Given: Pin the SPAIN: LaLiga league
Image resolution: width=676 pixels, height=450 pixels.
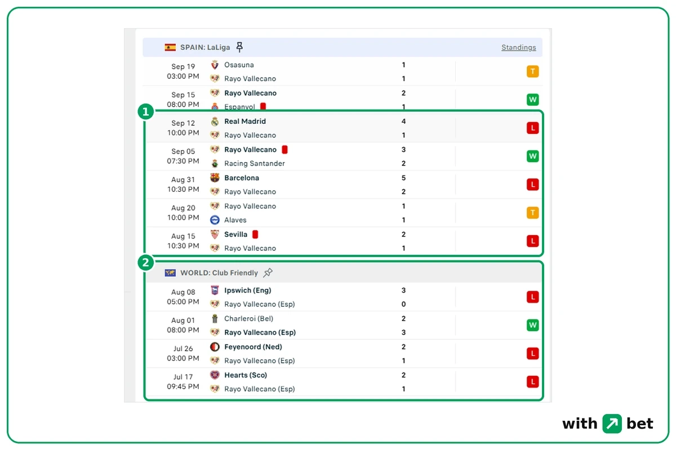Looking at the screenshot, I should tap(240, 47).
